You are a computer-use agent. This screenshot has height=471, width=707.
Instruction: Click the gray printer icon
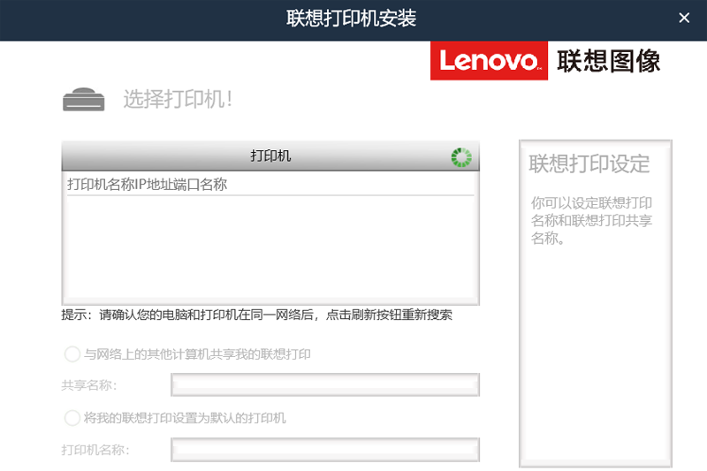click(x=83, y=99)
